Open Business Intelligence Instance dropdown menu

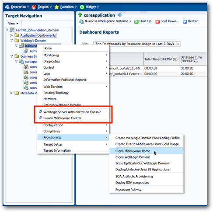108,21
